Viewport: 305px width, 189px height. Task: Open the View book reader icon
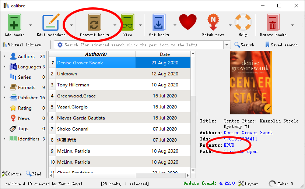pos(127,22)
